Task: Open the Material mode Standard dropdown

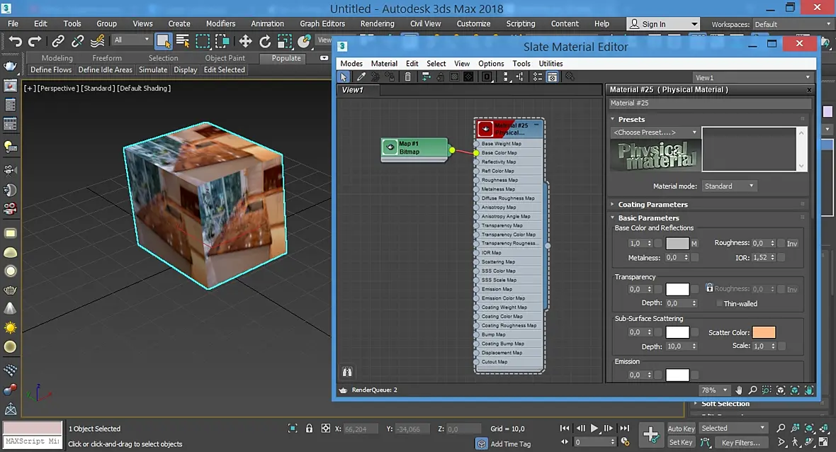Action: pyautogui.click(x=729, y=186)
